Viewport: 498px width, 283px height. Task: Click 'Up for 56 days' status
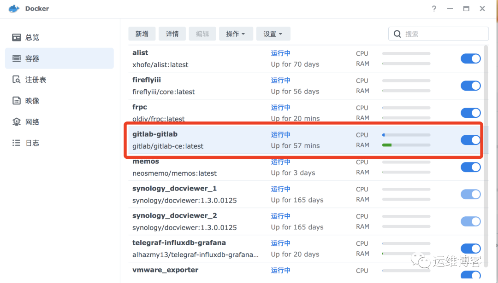295,92
